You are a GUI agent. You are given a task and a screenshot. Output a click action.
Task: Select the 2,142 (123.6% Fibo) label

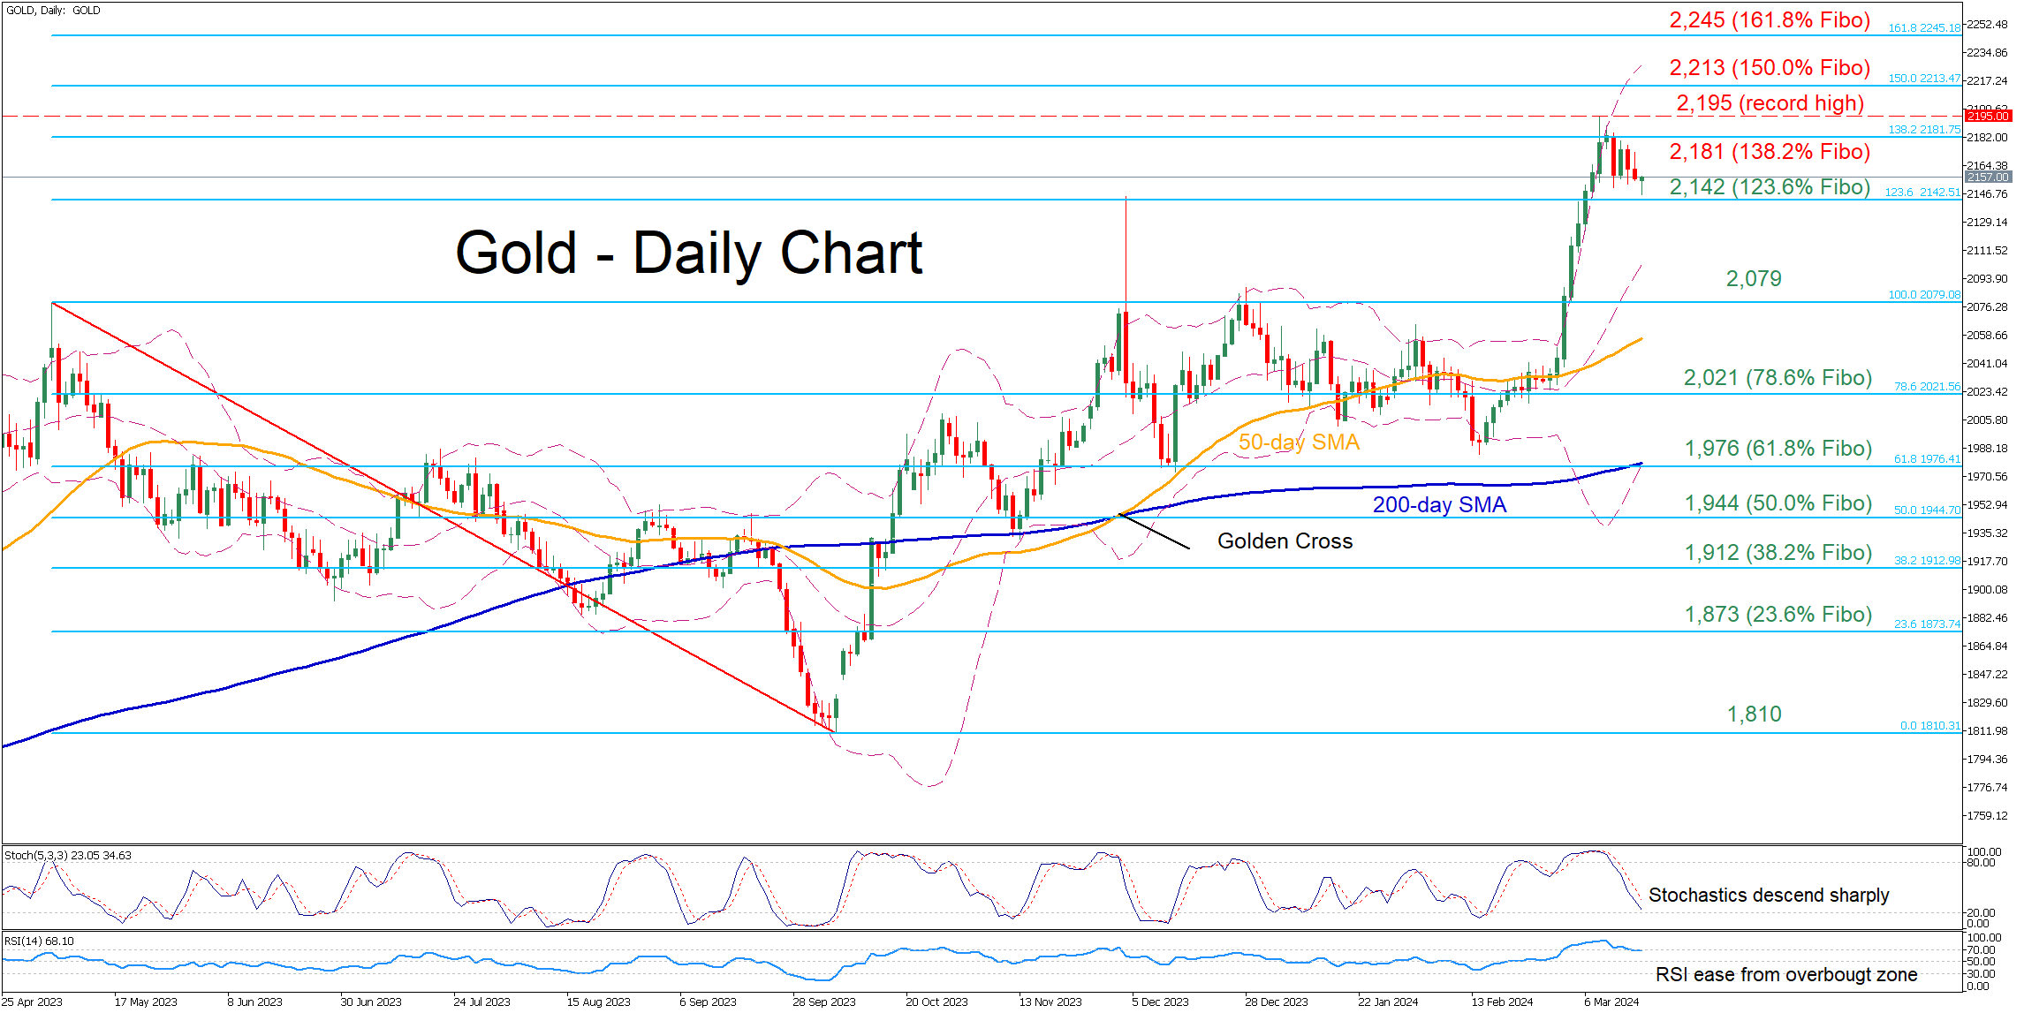pos(1769,187)
